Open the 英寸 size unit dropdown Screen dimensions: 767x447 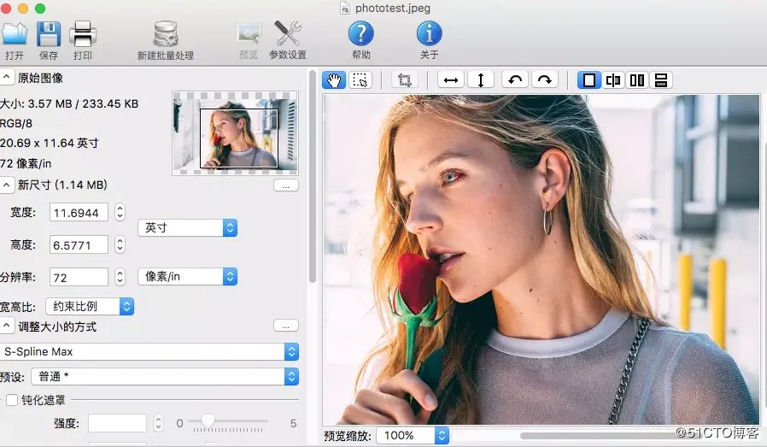[187, 227]
